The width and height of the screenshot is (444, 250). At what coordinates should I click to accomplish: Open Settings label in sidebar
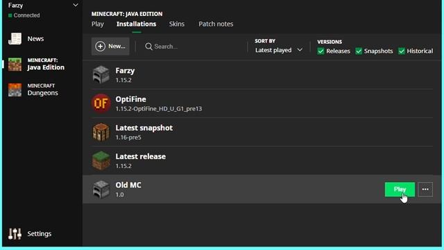tap(40, 234)
